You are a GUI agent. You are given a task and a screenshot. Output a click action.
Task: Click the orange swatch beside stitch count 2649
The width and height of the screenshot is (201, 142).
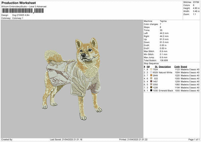(x=151, y=75)
